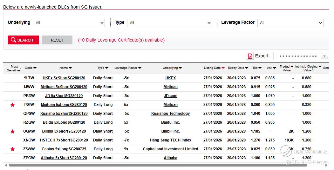This screenshot has height=170, width=334.
Task: Sort by Leverage Factor column header
Action: 128,68
